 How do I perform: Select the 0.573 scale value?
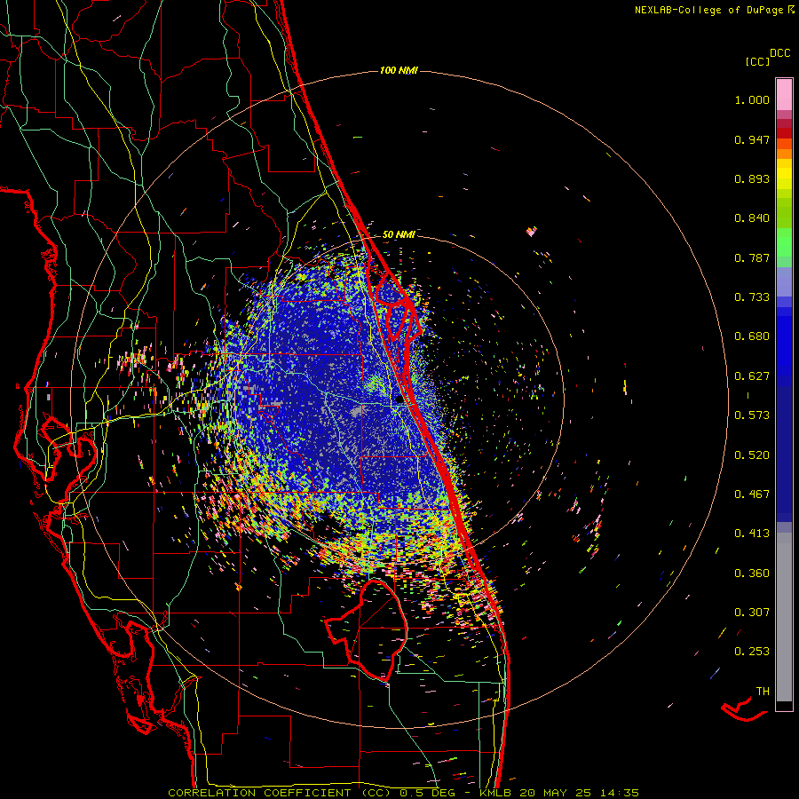click(752, 415)
